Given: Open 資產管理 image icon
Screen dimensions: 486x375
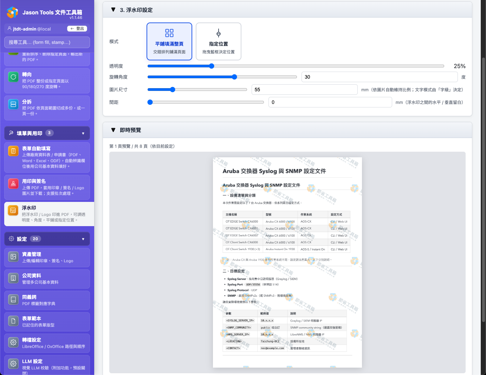Looking at the screenshot, I should pyautogui.click(x=13, y=257).
